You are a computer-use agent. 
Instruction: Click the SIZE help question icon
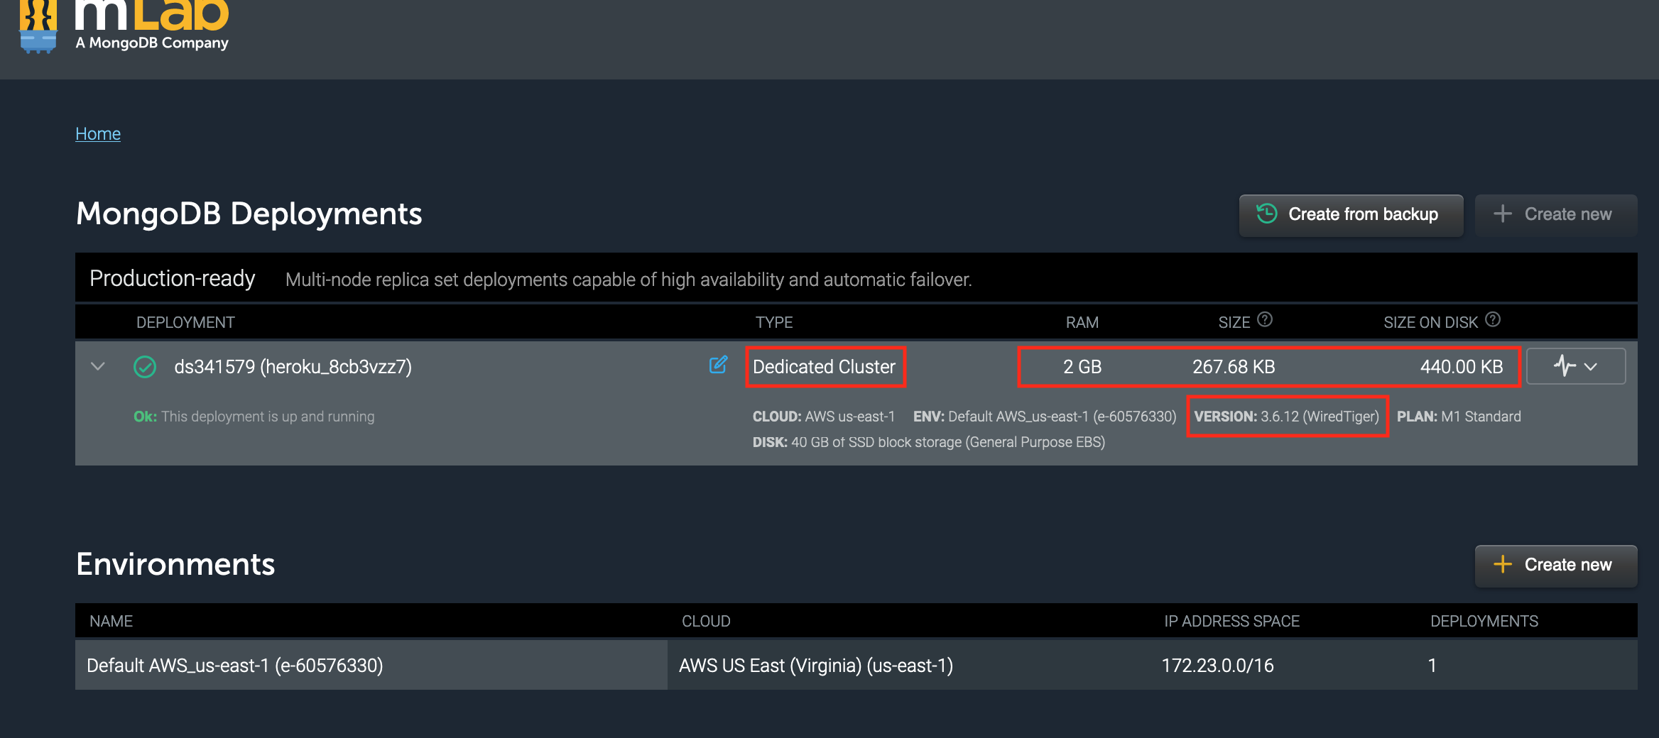1265,319
